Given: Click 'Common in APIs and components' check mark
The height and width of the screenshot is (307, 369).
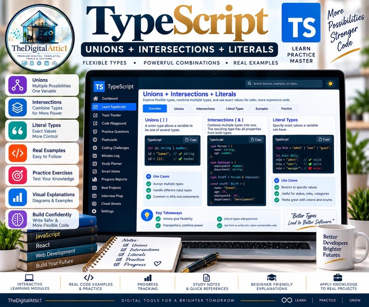Looking at the screenshot, I should tap(149, 197).
